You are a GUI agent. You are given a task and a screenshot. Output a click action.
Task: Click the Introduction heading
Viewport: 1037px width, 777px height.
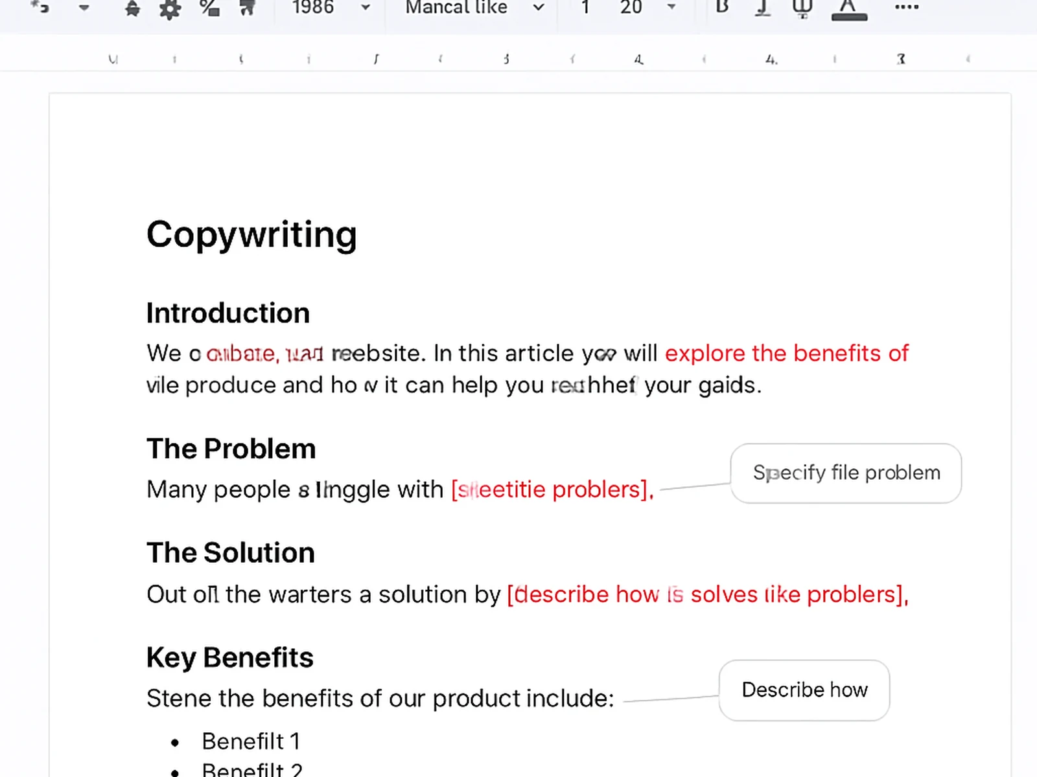tap(228, 313)
